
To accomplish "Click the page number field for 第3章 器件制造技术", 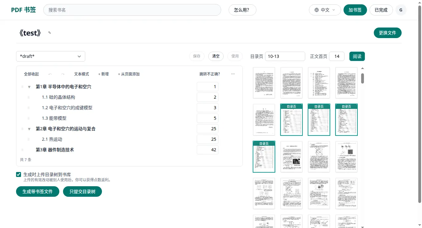I will (x=208, y=150).
